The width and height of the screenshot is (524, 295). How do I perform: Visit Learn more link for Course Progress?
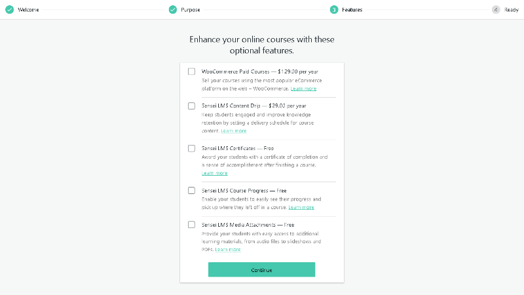tap(301, 207)
